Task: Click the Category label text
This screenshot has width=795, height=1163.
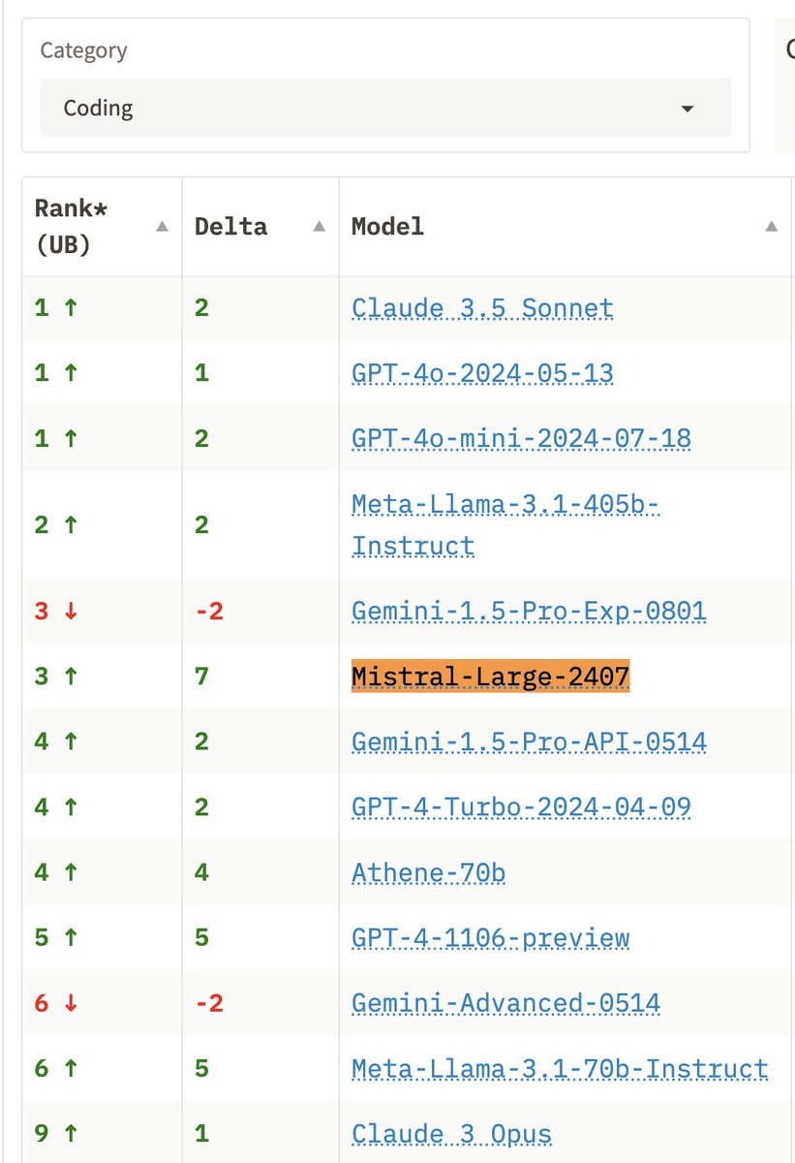Action: click(83, 50)
